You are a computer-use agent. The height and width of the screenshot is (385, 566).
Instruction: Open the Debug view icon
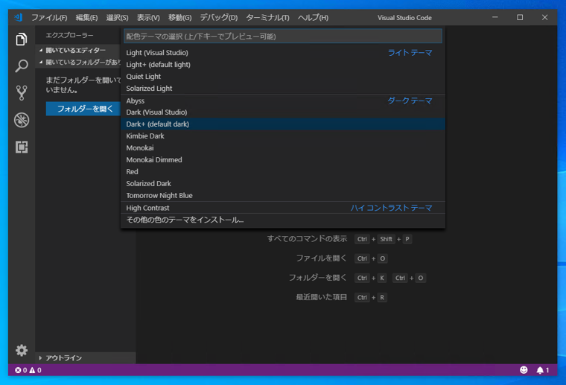click(22, 120)
